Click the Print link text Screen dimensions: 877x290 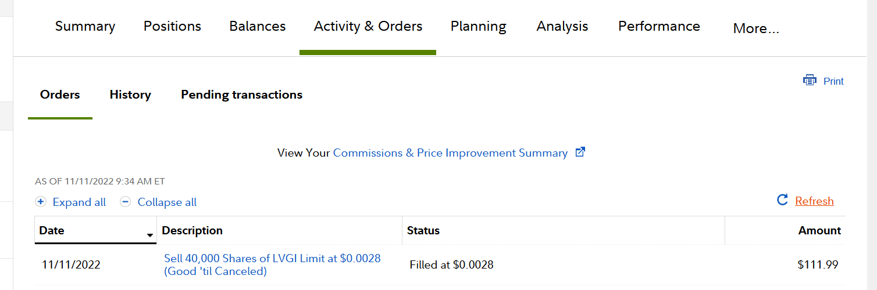[833, 81]
